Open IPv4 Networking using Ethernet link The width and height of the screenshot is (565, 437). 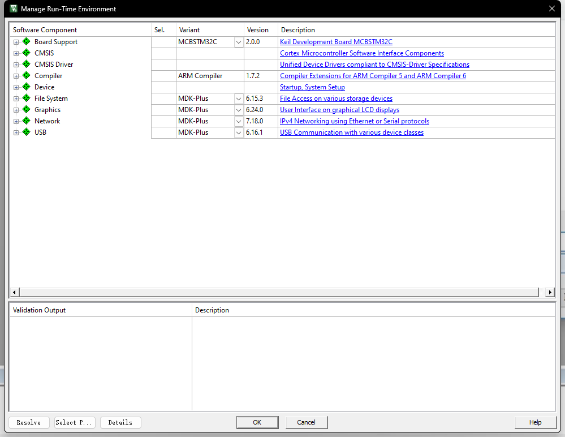pyautogui.click(x=355, y=121)
